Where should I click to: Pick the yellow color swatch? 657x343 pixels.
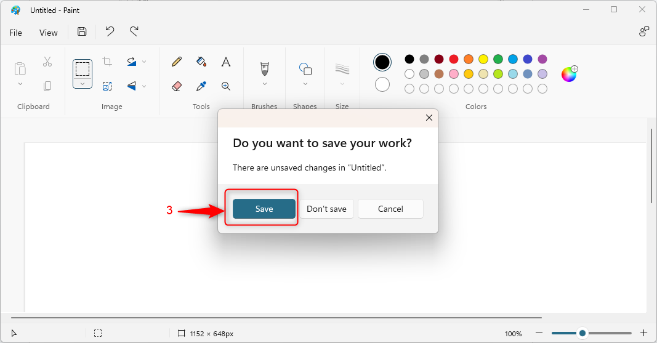[483, 59]
